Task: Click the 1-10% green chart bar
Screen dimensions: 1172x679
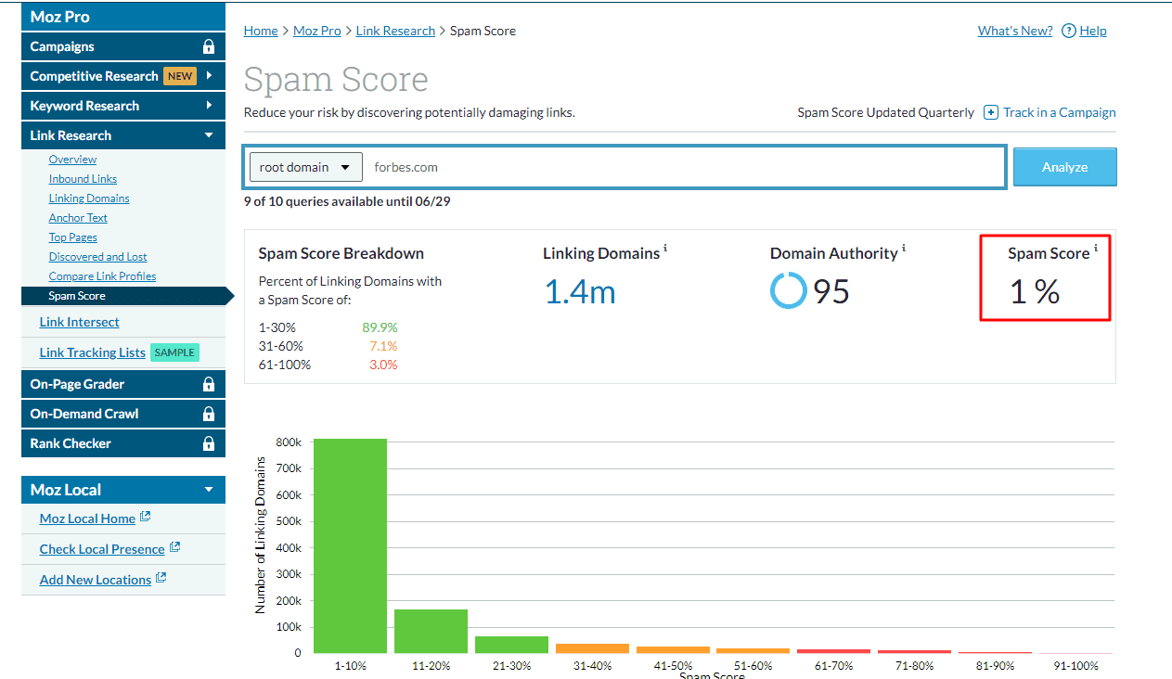Action: (350, 545)
